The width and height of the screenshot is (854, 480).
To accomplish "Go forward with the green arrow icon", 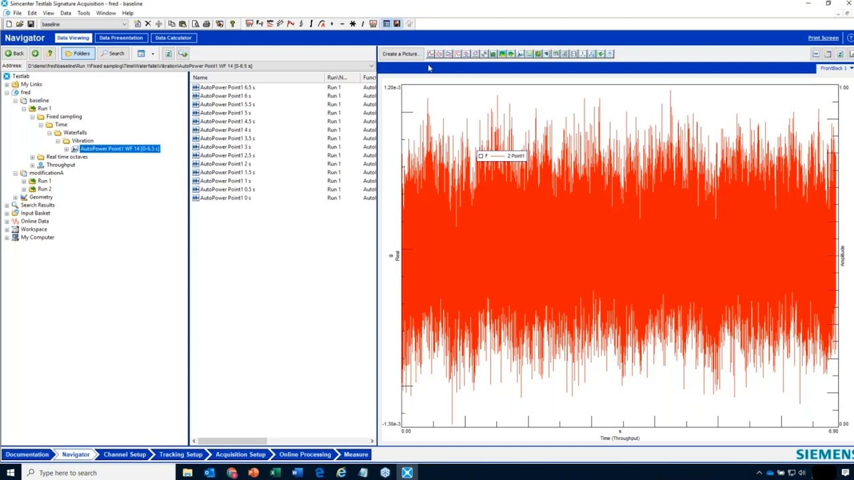I will [x=35, y=53].
